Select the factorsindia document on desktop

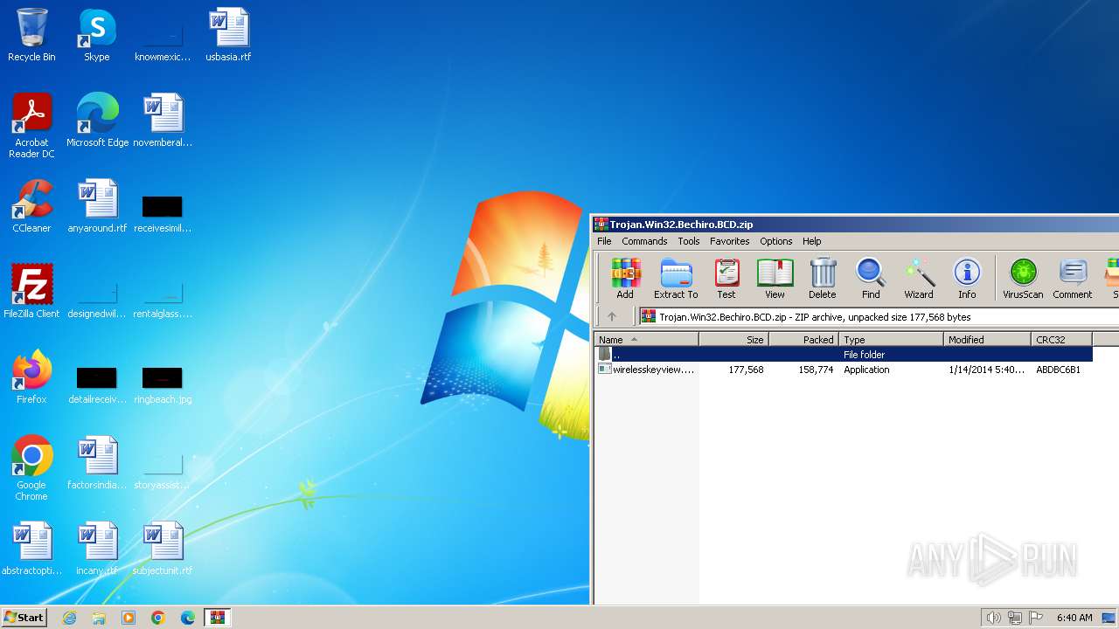click(x=97, y=463)
